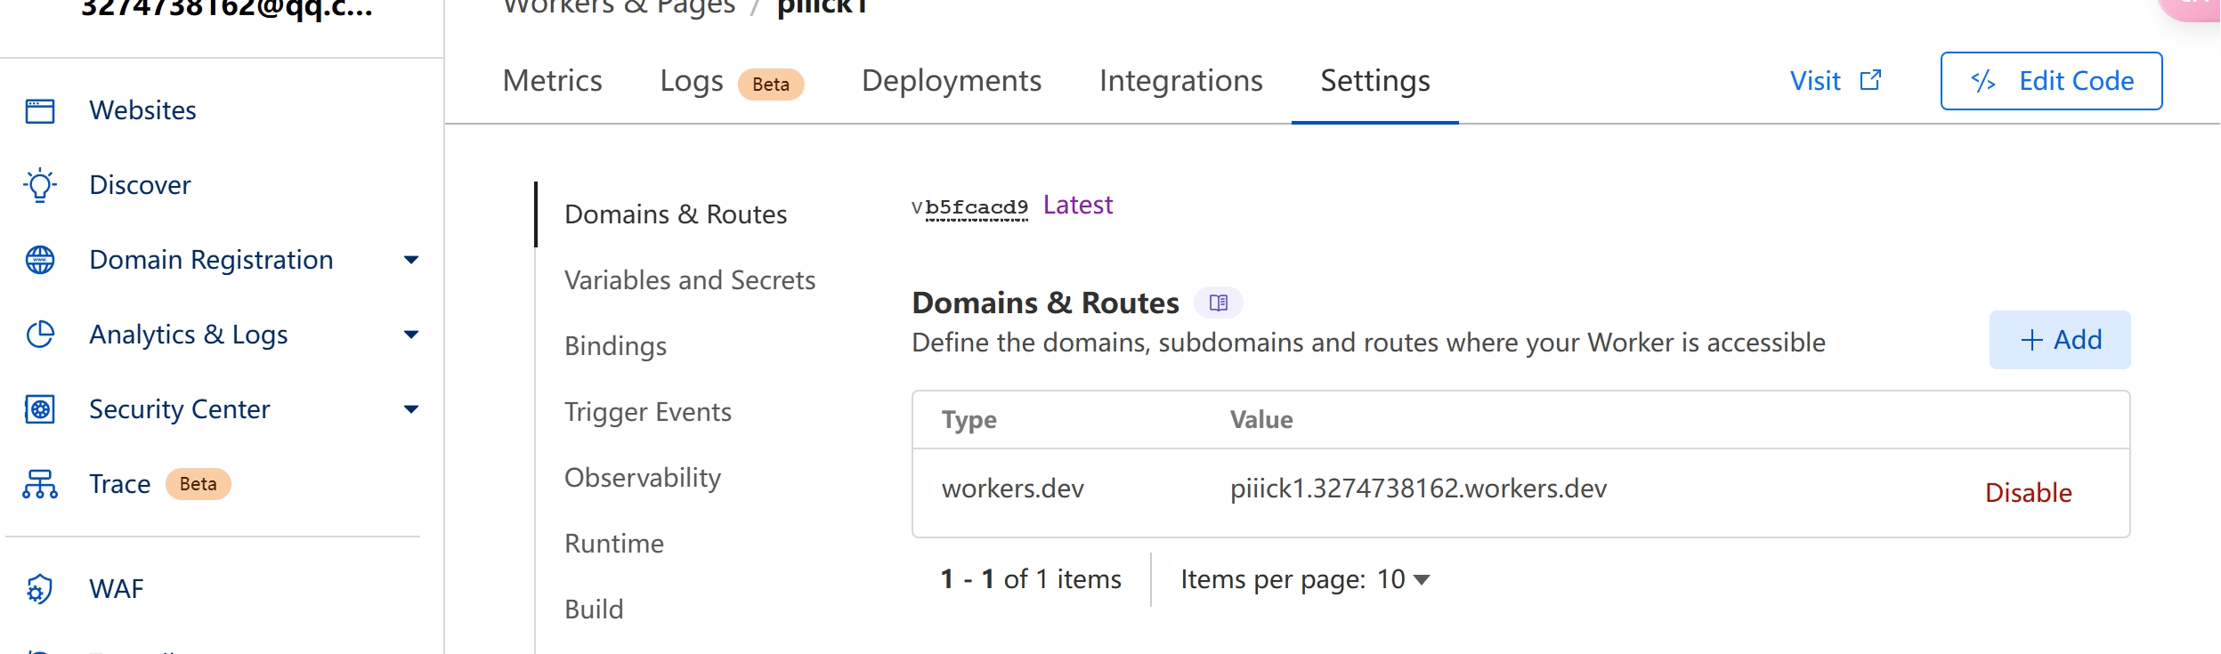Click the Analytics & Logs pie chart icon
This screenshot has width=2221, height=654.
tap(40, 335)
